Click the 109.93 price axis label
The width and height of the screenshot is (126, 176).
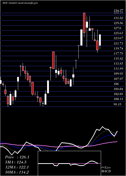coord(118,74)
